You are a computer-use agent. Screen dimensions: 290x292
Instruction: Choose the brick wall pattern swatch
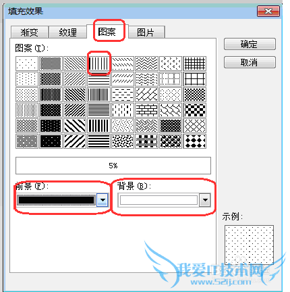coord(146,110)
